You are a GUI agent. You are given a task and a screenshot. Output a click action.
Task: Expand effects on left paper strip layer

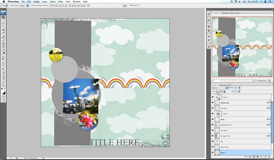270,136
